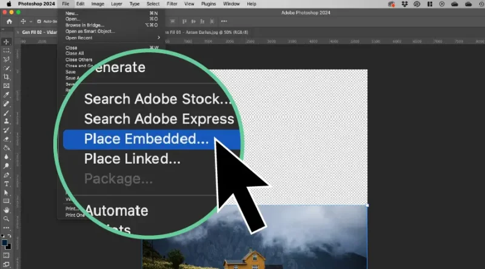Click align bottom edges icon

point(202,21)
